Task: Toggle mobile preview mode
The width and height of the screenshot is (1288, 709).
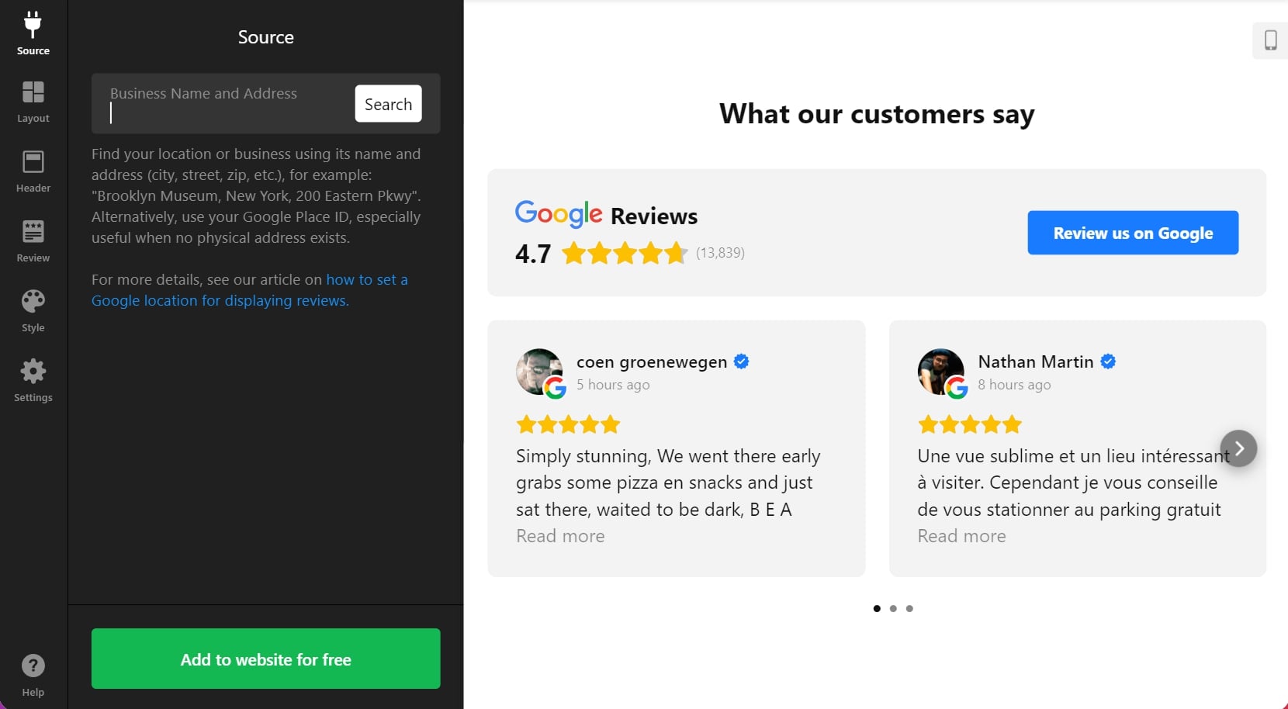Action: [x=1270, y=40]
